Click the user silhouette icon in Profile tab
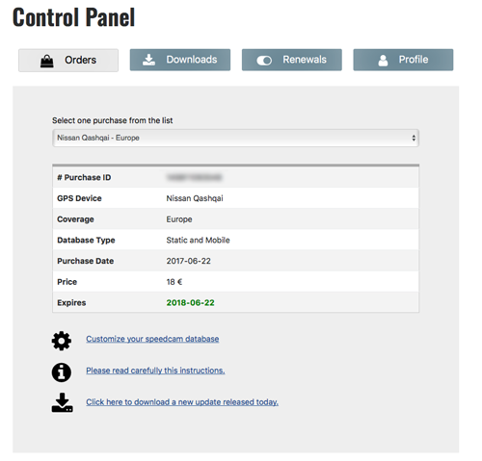Viewport: 482px width, 461px height. pos(383,60)
